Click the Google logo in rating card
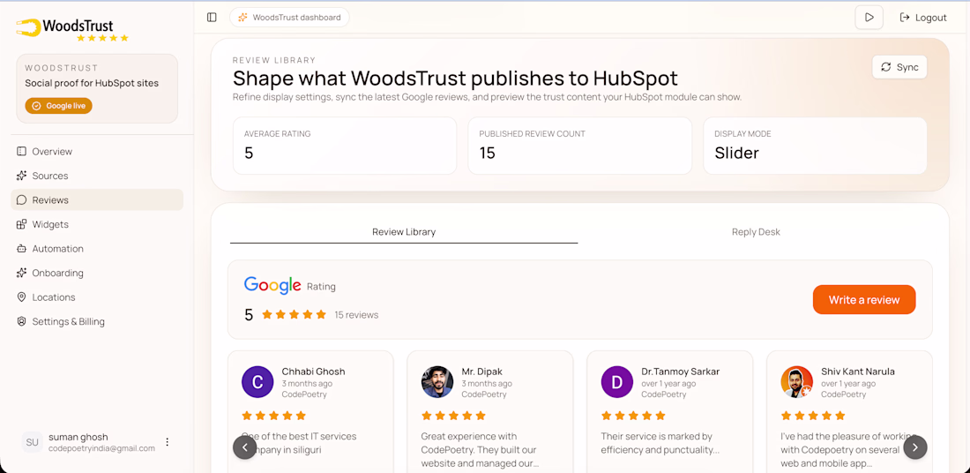 [x=272, y=285]
